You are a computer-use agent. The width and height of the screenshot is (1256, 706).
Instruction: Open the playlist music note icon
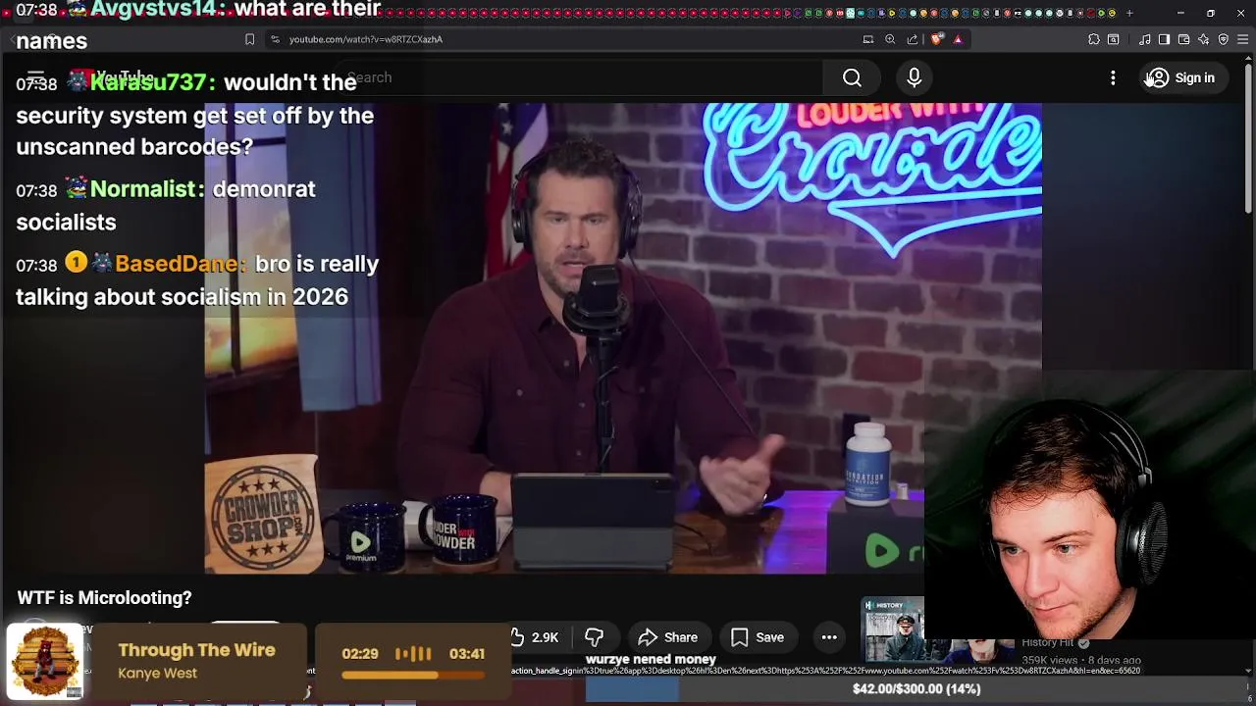(1145, 39)
